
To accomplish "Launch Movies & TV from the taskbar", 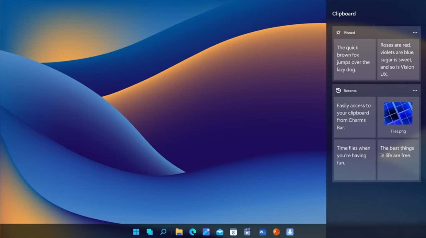I will (247, 232).
